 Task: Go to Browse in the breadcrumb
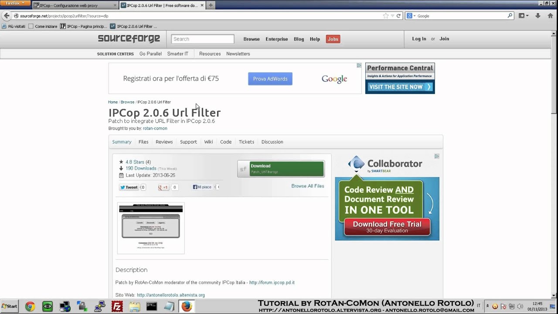tap(127, 102)
